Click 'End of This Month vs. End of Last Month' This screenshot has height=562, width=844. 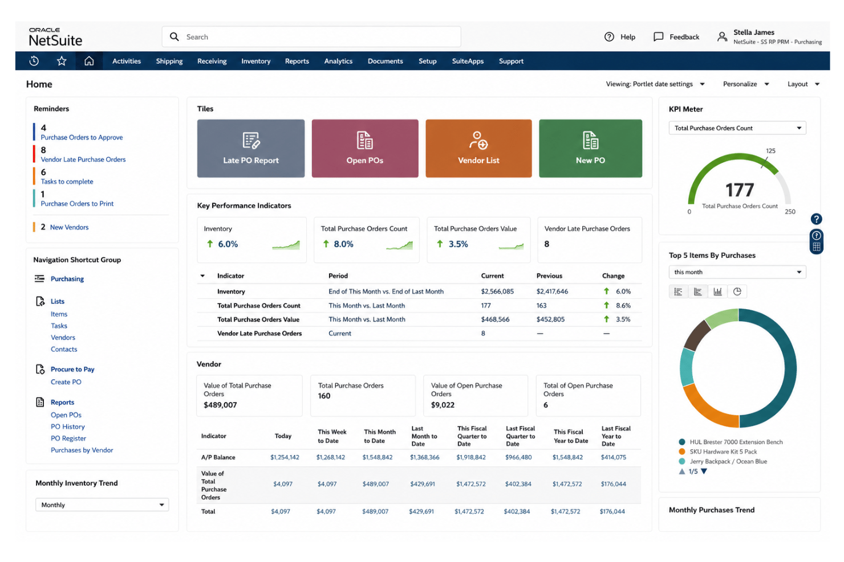386,292
